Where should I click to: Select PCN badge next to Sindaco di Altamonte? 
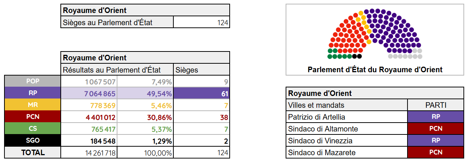point(436,129)
